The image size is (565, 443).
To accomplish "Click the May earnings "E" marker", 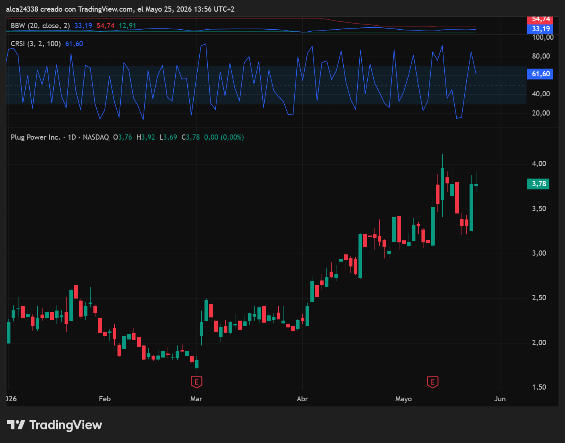I will 432,382.
